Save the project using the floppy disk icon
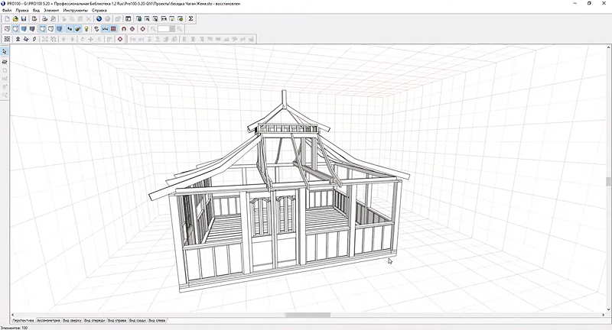Image resolution: width=612 pixels, height=330 pixels. point(25,18)
